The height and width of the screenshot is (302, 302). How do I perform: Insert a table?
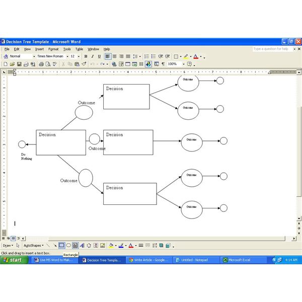128,64
